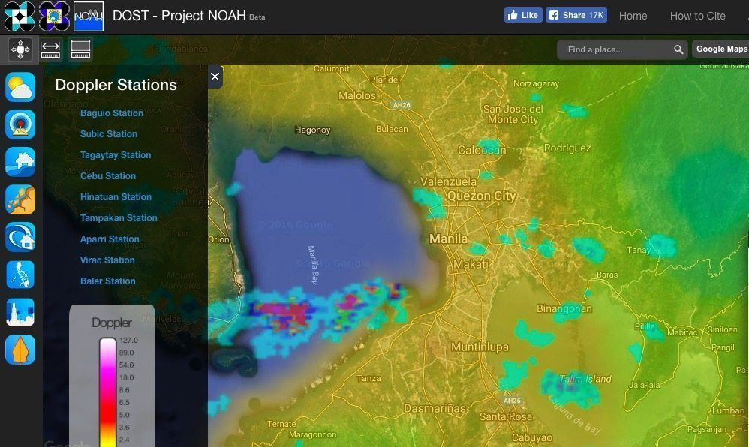Click the Tanay map label
This screenshot has height=447, width=749.
coord(639,250)
